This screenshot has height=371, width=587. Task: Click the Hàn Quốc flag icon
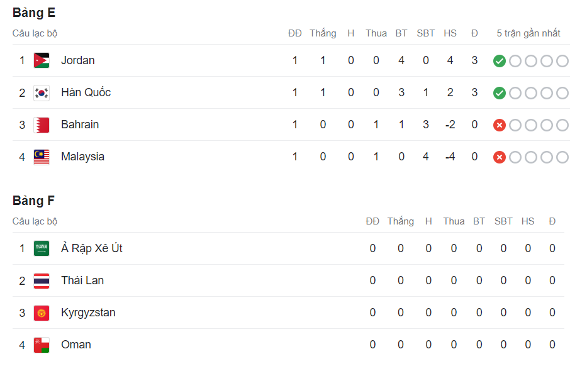tap(42, 92)
